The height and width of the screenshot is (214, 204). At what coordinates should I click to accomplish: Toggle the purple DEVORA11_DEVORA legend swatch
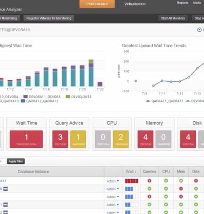click(25, 97)
